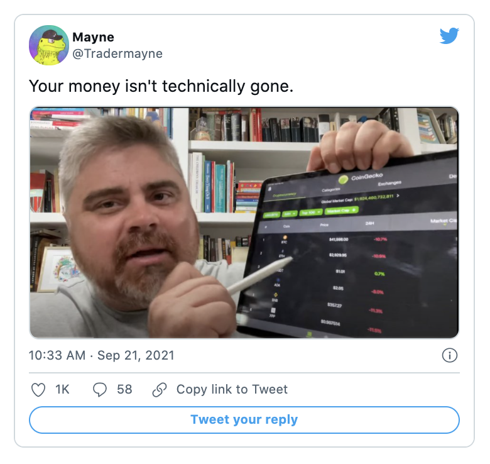The image size is (490, 464).
Task: Open replies via the speech bubble icon
Action: click(100, 390)
